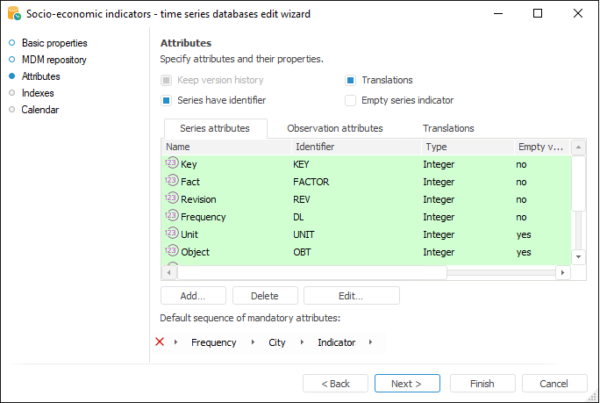
Task: Open the Translations tab
Action: pos(448,128)
